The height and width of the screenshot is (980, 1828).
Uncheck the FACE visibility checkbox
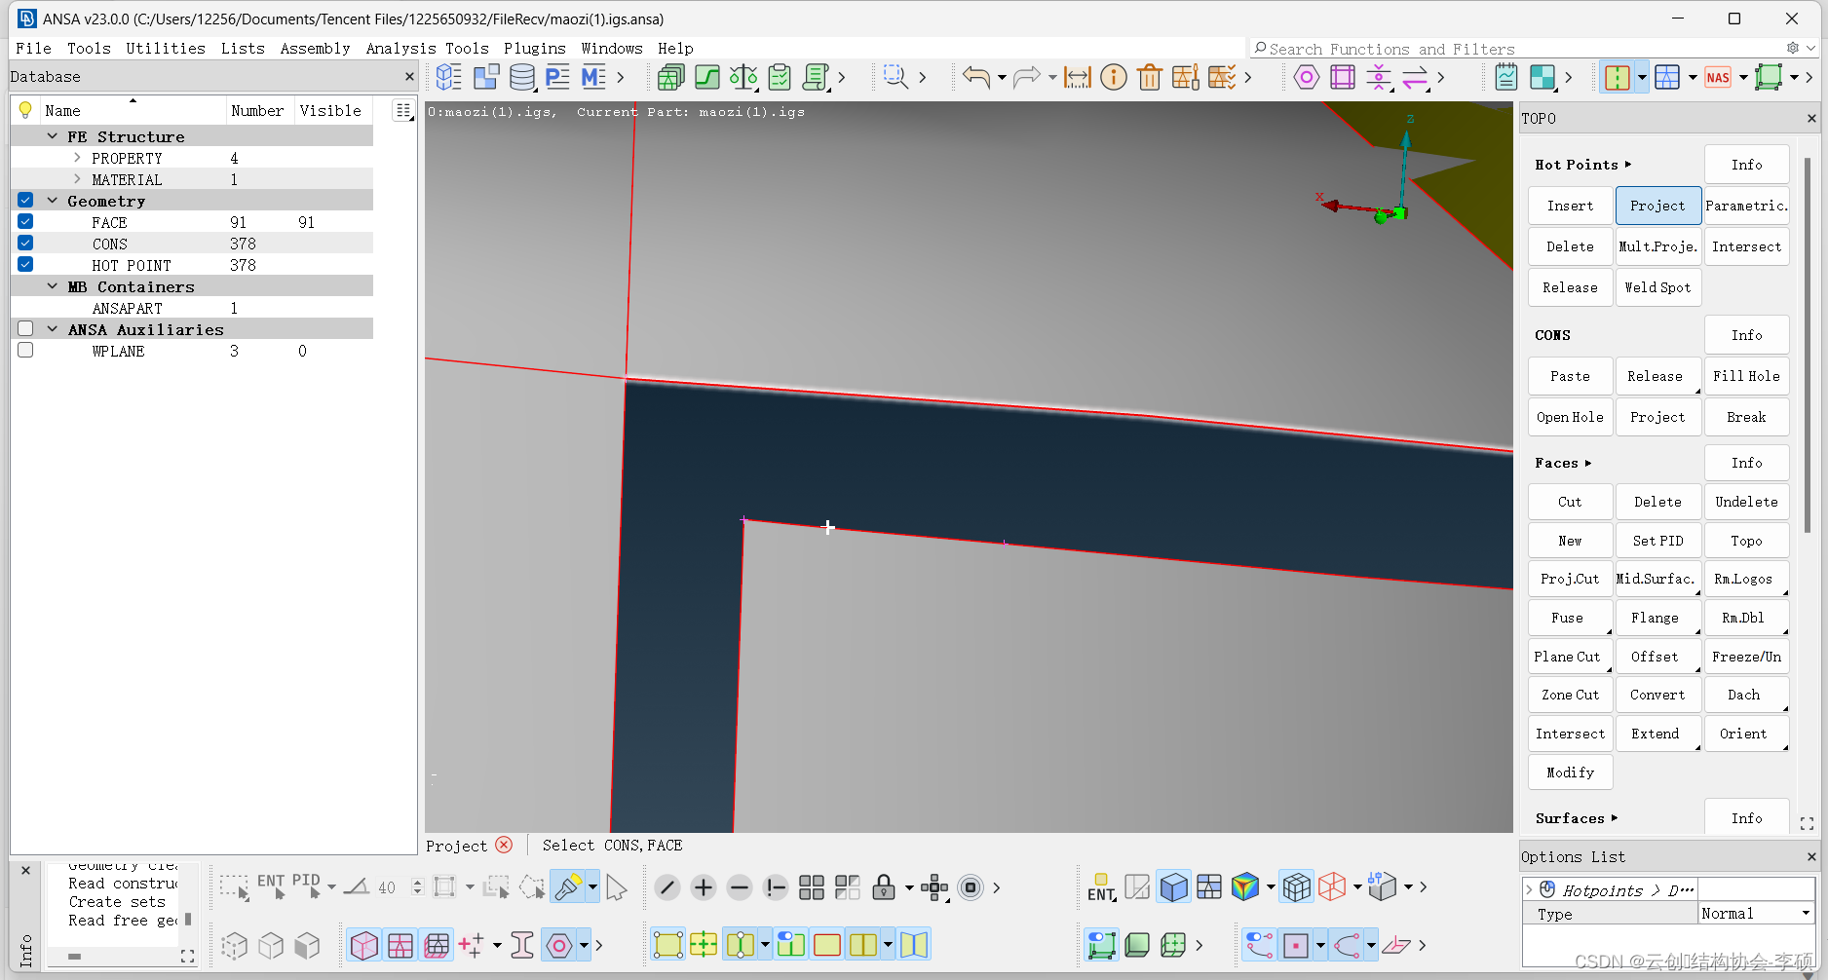[25, 222]
